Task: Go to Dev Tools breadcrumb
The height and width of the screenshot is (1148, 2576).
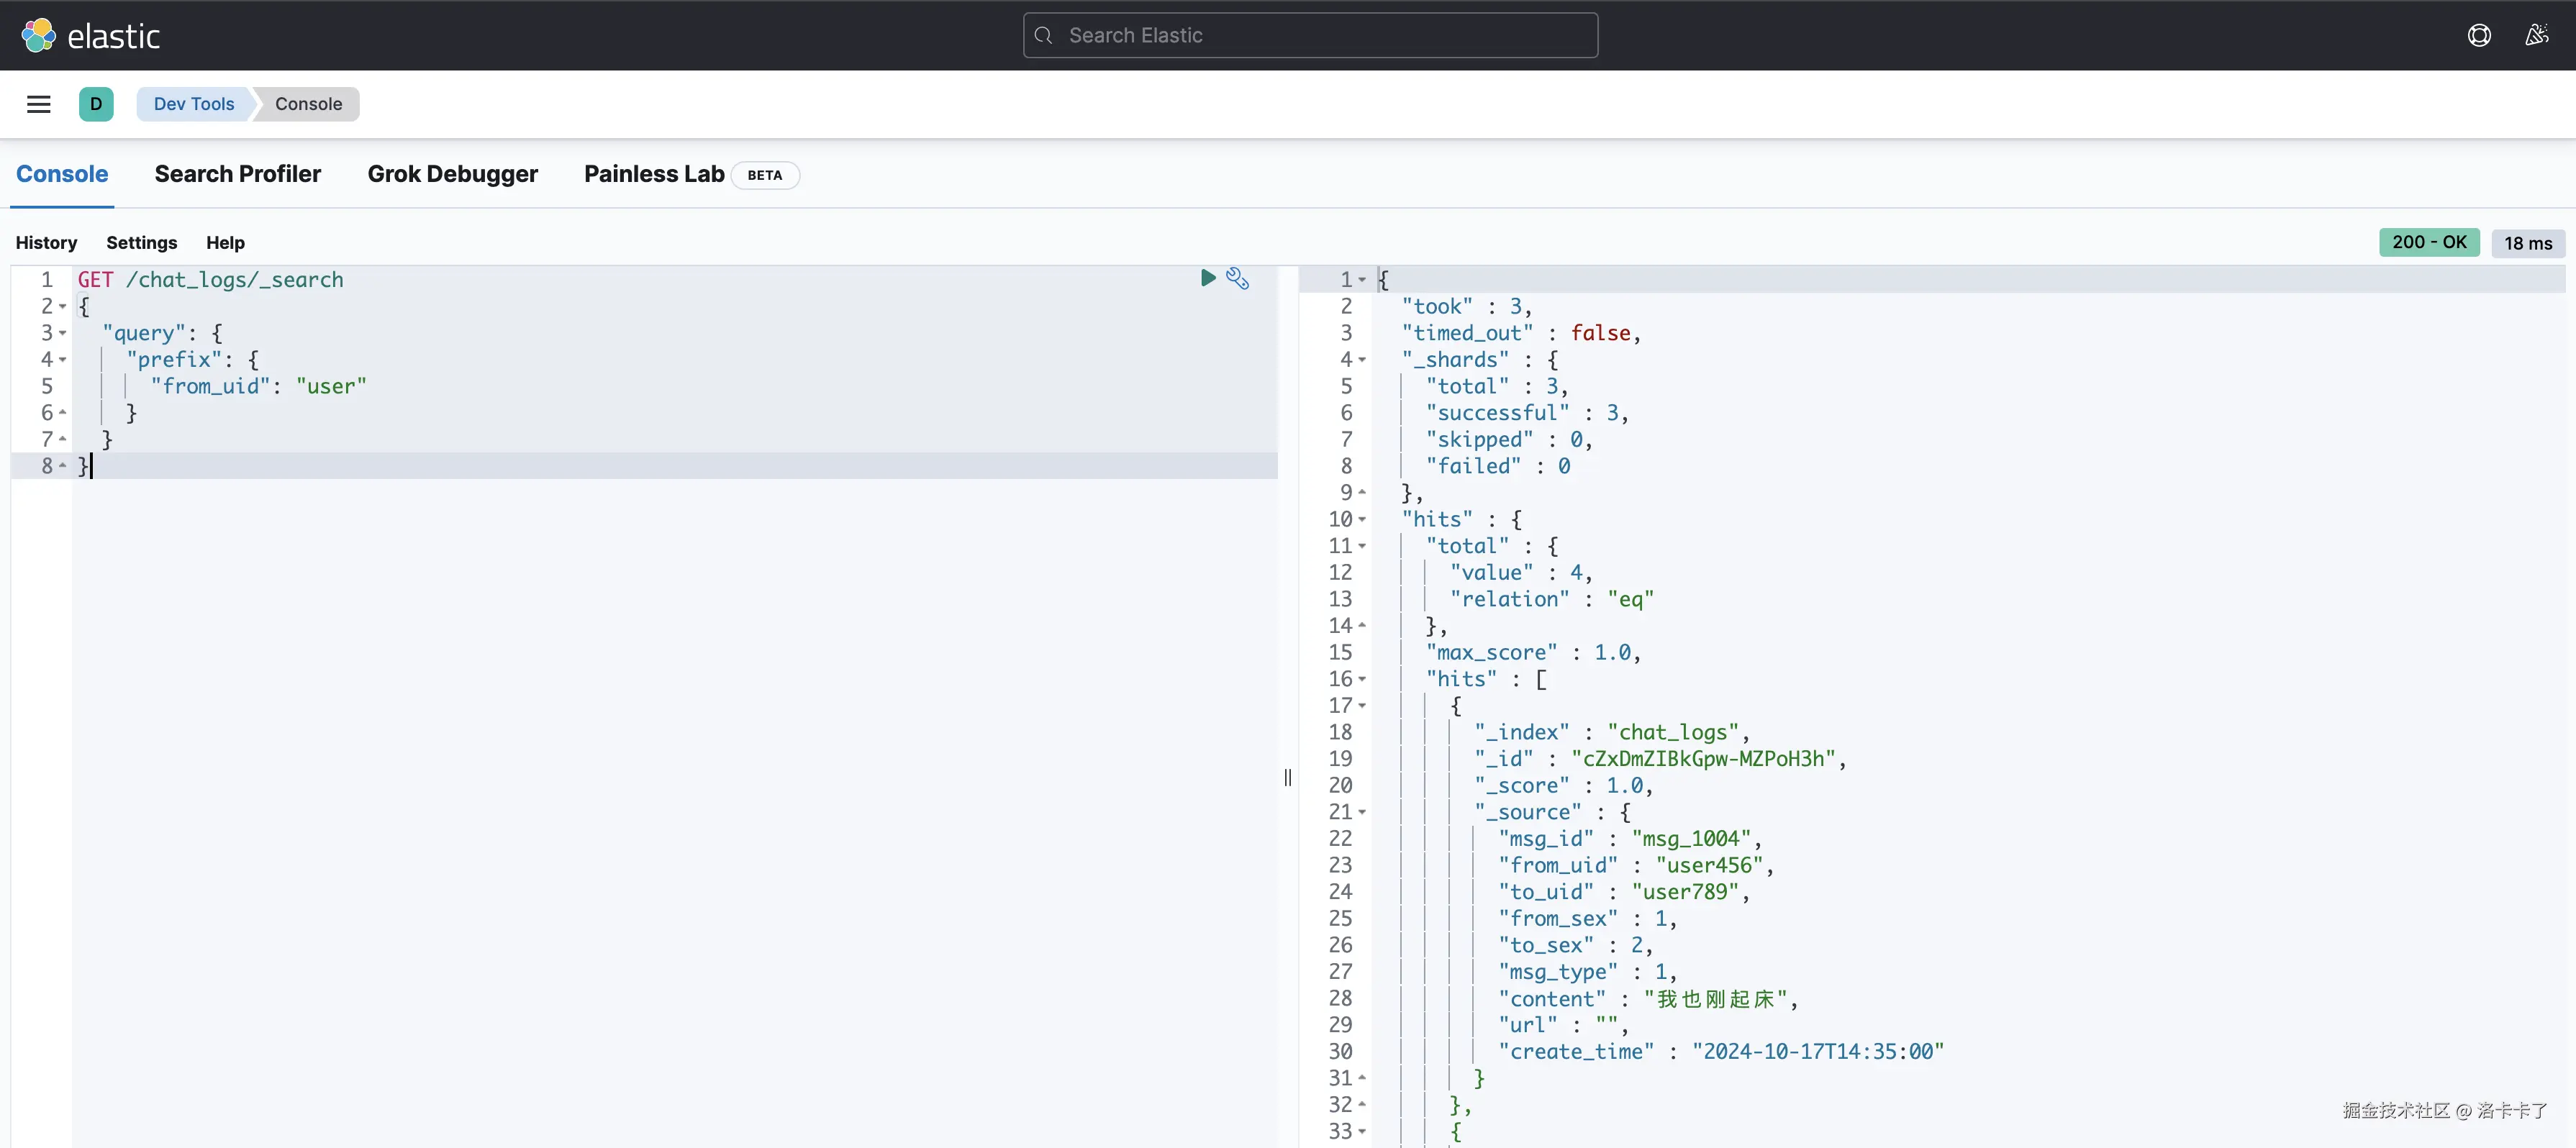Action: (194, 104)
